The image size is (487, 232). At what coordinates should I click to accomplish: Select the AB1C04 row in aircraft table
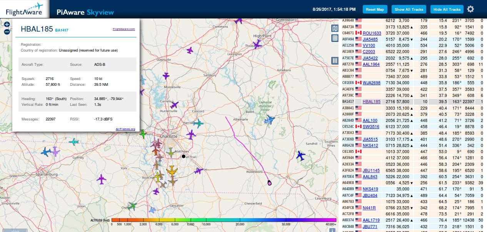(413, 70)
